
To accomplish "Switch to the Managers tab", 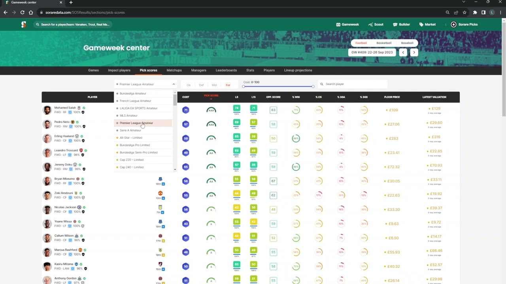I will 198,70.
